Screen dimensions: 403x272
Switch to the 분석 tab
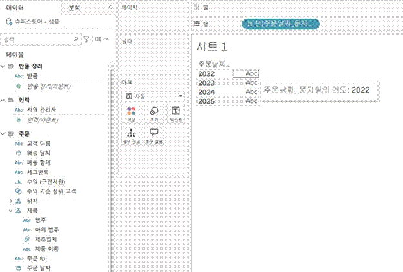click(x=75, y=7)
